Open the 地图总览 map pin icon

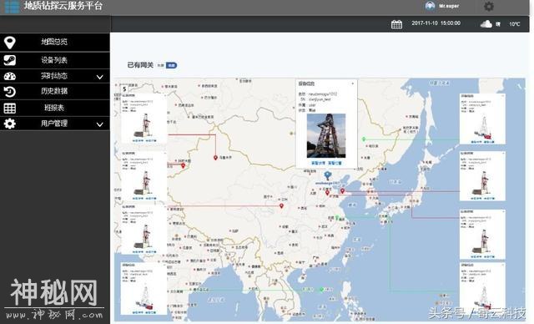click(x=10, y=43)
